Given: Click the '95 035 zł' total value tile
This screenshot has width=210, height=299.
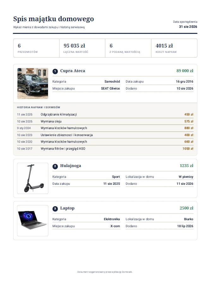Looking at the screenshot, I should pos(82,48).
